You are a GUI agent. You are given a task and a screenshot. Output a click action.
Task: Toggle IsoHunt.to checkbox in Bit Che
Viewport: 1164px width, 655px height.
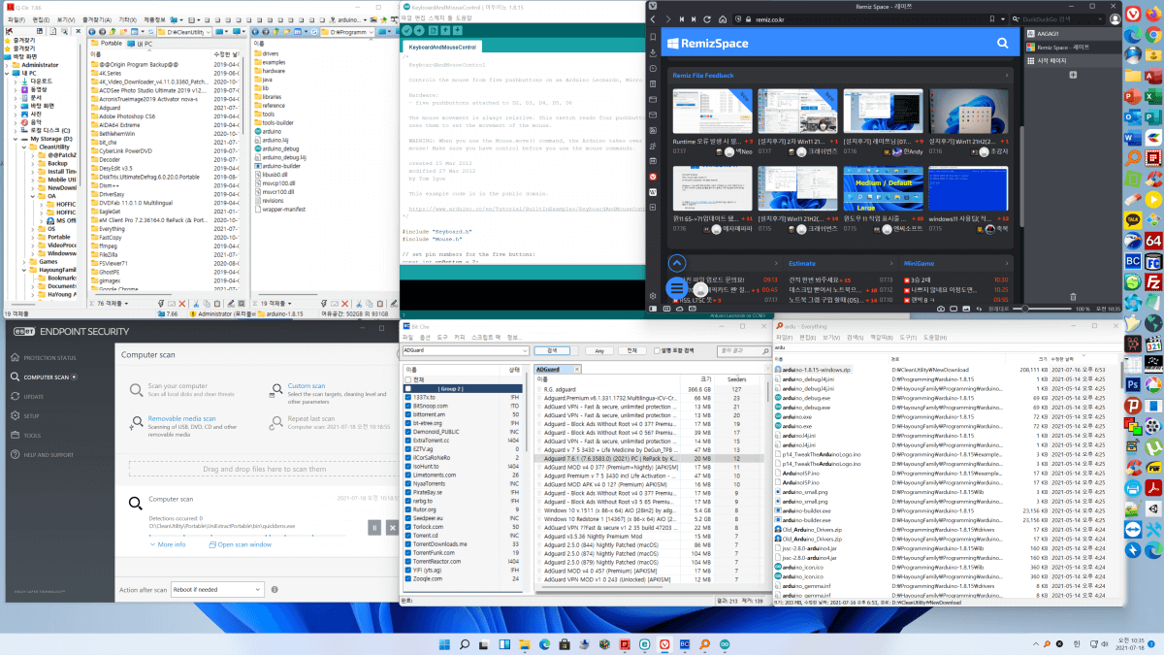click(x=408, y=466)
